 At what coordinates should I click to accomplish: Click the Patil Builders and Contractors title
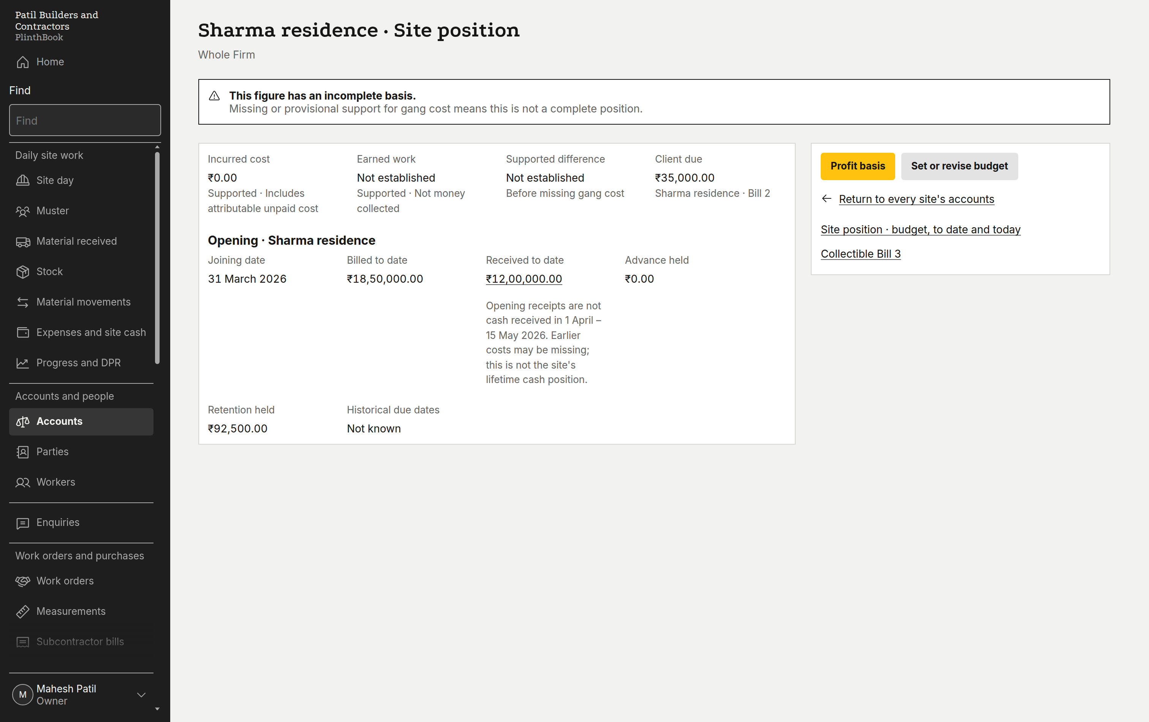(56, 21)
